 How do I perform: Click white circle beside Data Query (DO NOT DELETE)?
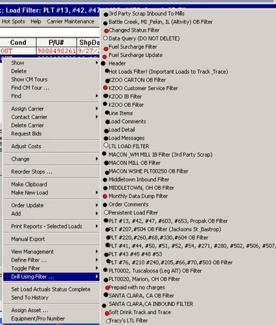coord(106,38)
